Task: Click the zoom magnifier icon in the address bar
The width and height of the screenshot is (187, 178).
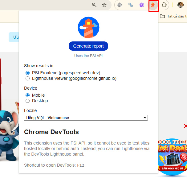Action: pyautogui.click(x=94, y=5)
